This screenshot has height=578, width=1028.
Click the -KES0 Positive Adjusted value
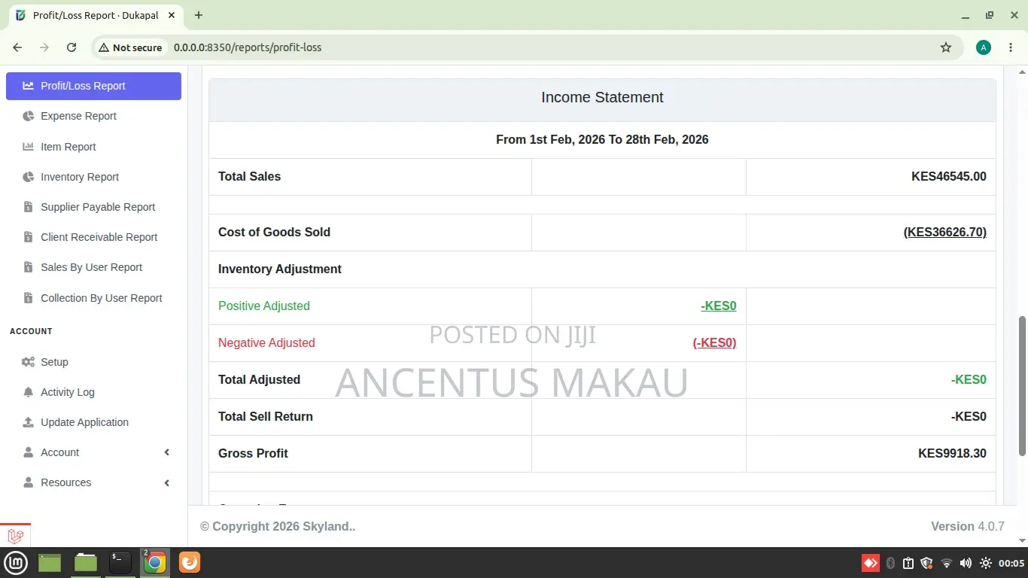click(718, 306)
